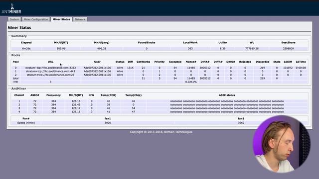Click chain 3 hashrate 128.17
Viewport: 319px width, 179px height.
[76, 108]
